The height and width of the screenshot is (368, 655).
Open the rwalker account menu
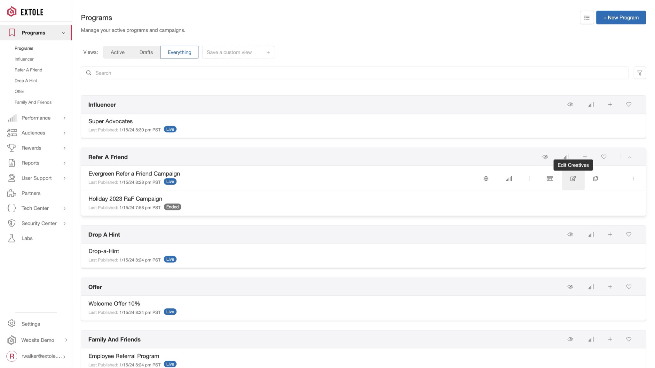coord(37,356)
